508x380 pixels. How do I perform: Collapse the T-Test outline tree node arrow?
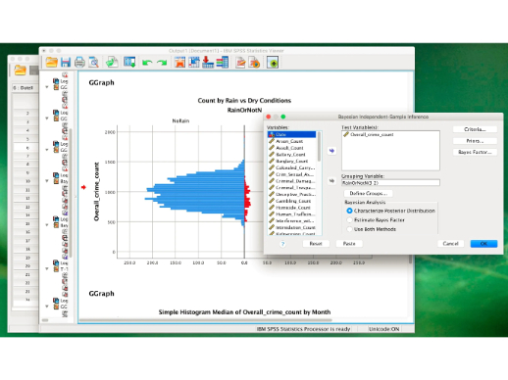click(47, 269)
